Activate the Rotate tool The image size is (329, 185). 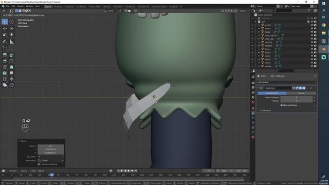click(11, 29)
